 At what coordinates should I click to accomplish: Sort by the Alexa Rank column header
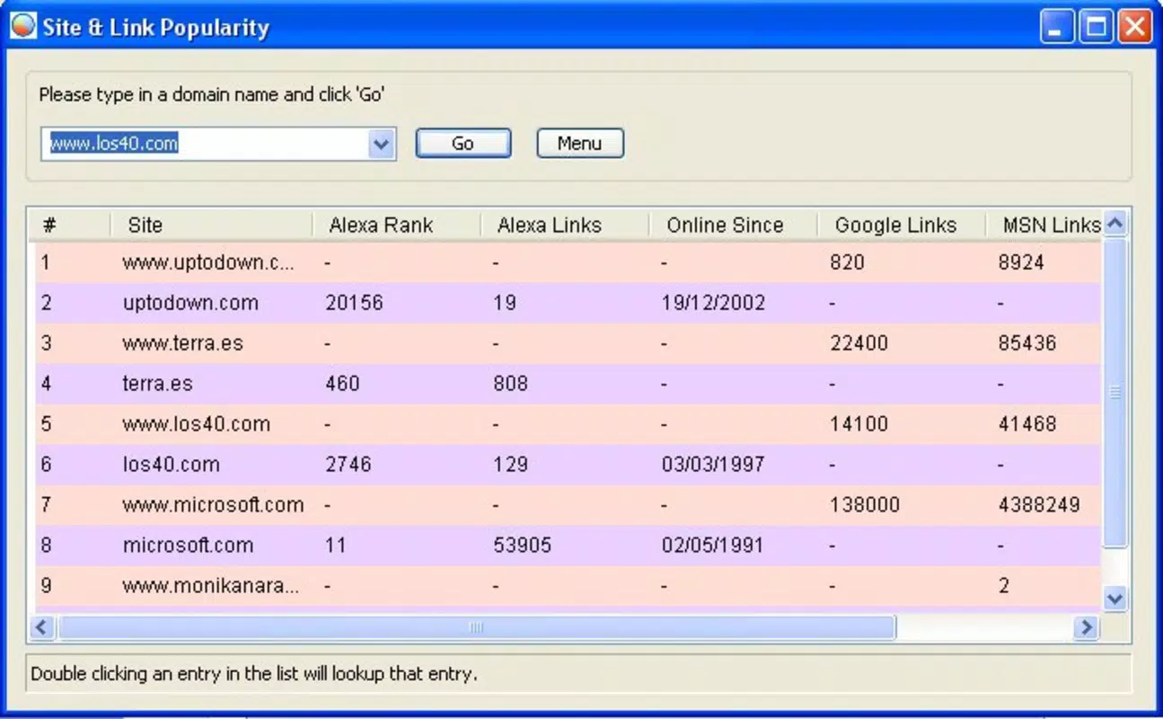(x=396, y=225)
